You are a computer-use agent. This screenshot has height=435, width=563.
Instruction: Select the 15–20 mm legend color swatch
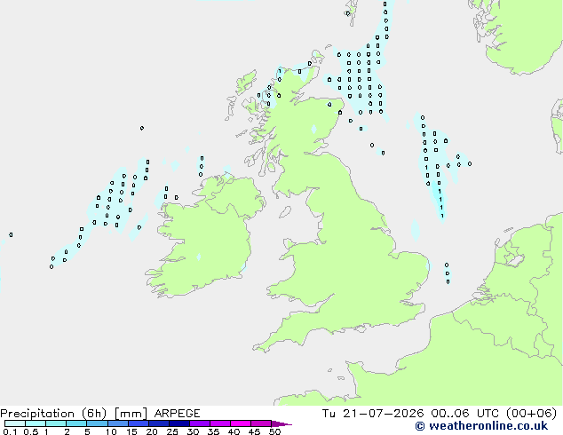click(139, 423)
